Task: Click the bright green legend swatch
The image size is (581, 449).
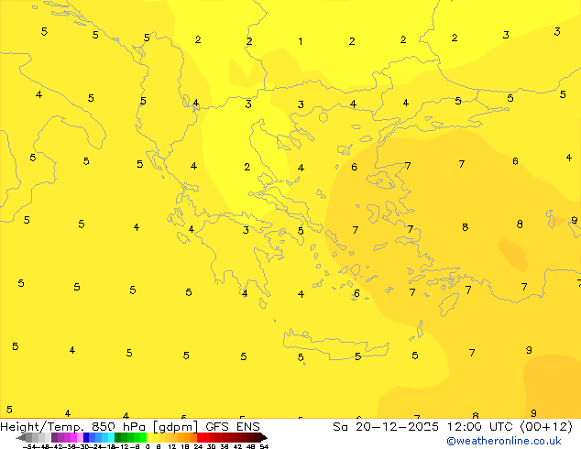Action: click(x=143, y=437)
